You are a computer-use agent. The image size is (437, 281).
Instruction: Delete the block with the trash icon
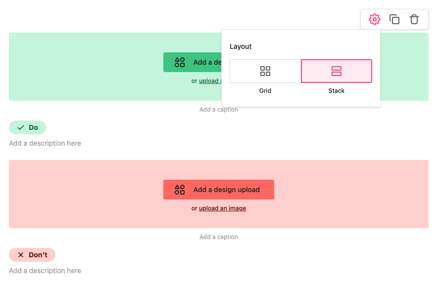pos(414,19)
